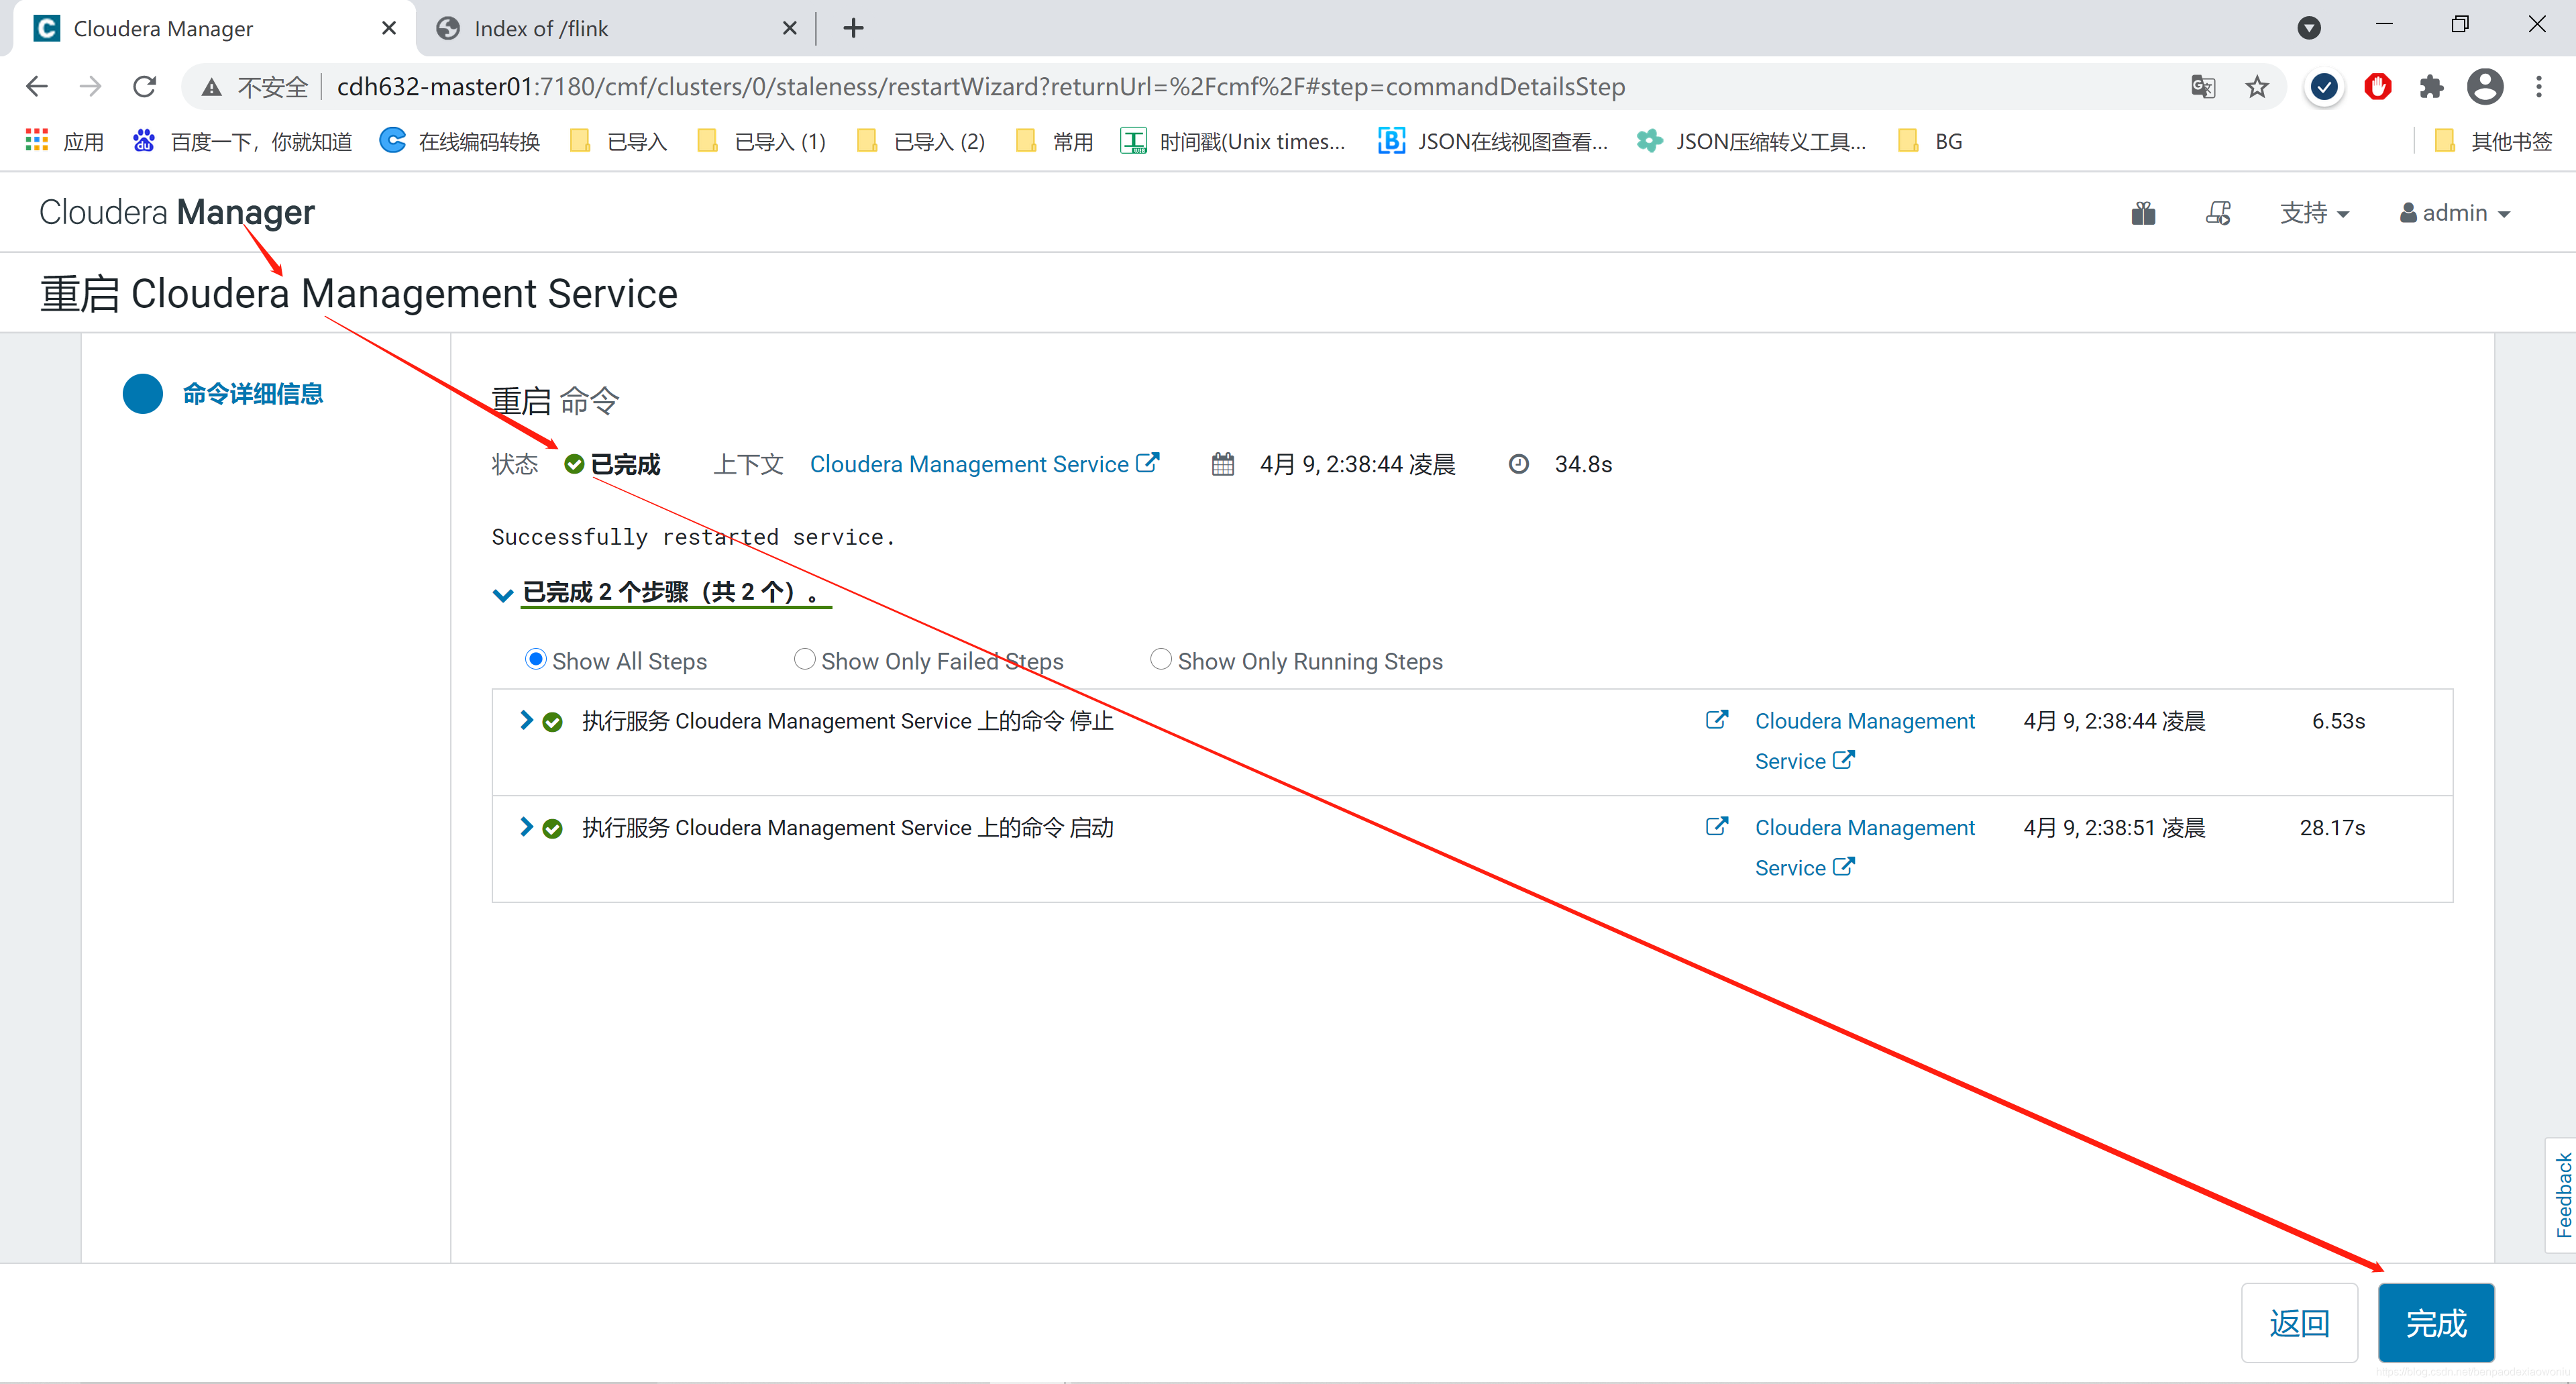Select Show All Steps radio button

[x=535, y=660]
